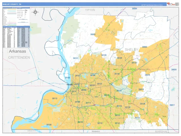The image size is (181, 136).
Task: Select ZIP code label "38134"
Action: [117, 74]
